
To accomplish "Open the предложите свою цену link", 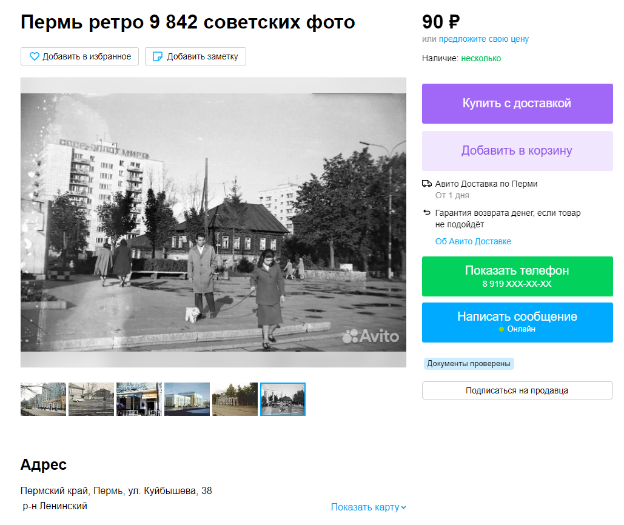I will 483,39.
